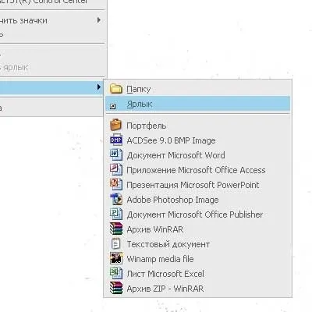Create Презентация Microsoft PowerPoint
This screenshot has height=312, width=312.
pos(197,185)
